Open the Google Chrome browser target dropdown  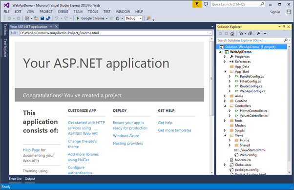(106, 19)
